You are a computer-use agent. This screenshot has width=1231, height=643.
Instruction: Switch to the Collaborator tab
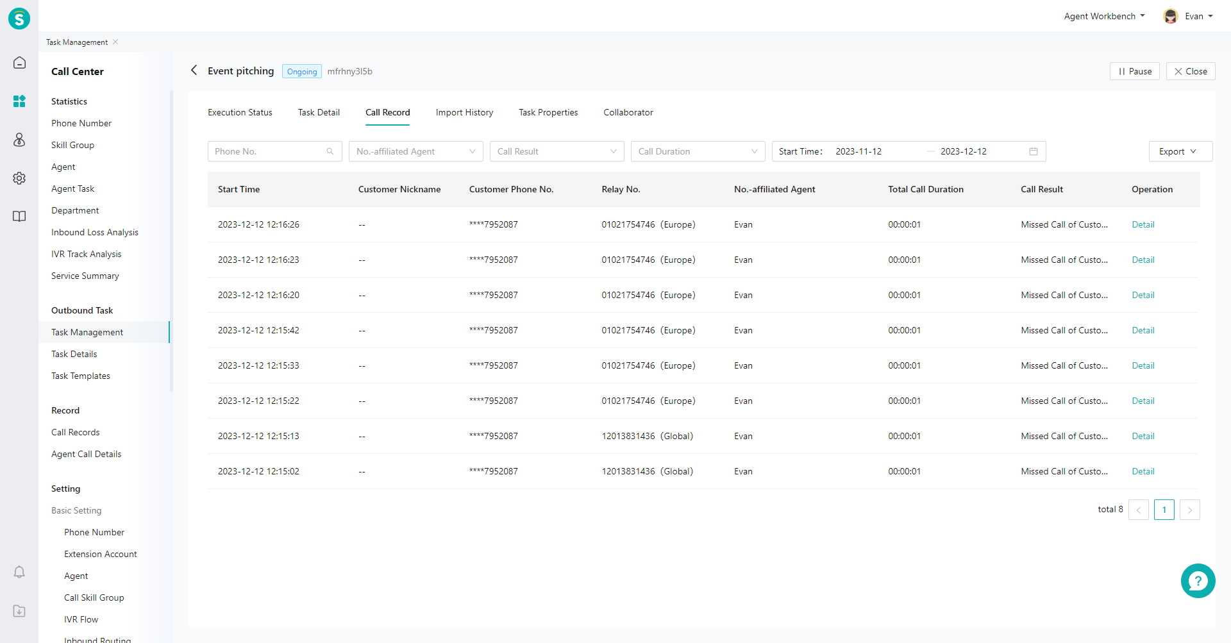pyautogui.click(x=628, y=112)
